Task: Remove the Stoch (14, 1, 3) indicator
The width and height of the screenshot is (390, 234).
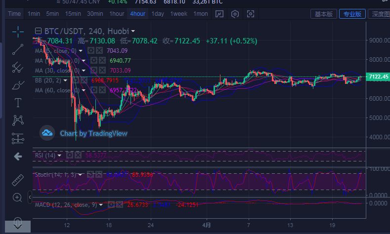Action: click(x=99, y=175)
